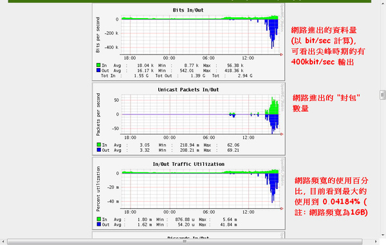Click the horizontal scrollbar left arrow
This screenshot has width=386, height=245.
3,242
